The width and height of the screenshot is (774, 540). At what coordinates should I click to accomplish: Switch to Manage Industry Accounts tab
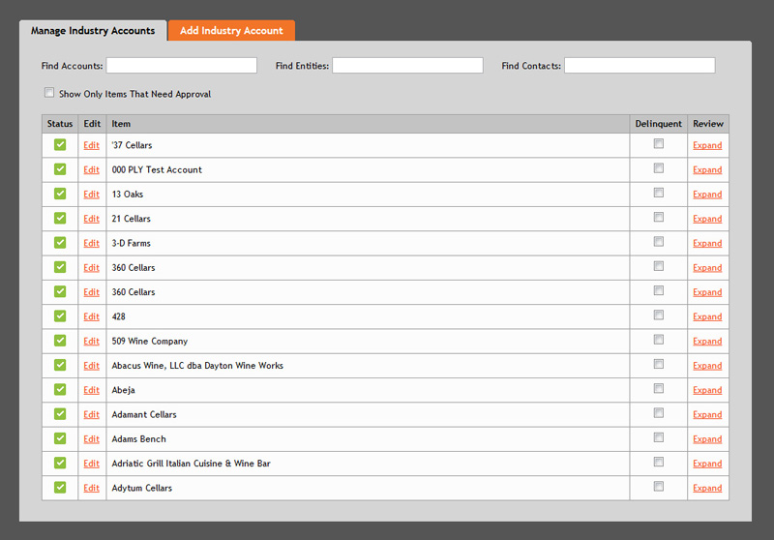coord(93,31)
